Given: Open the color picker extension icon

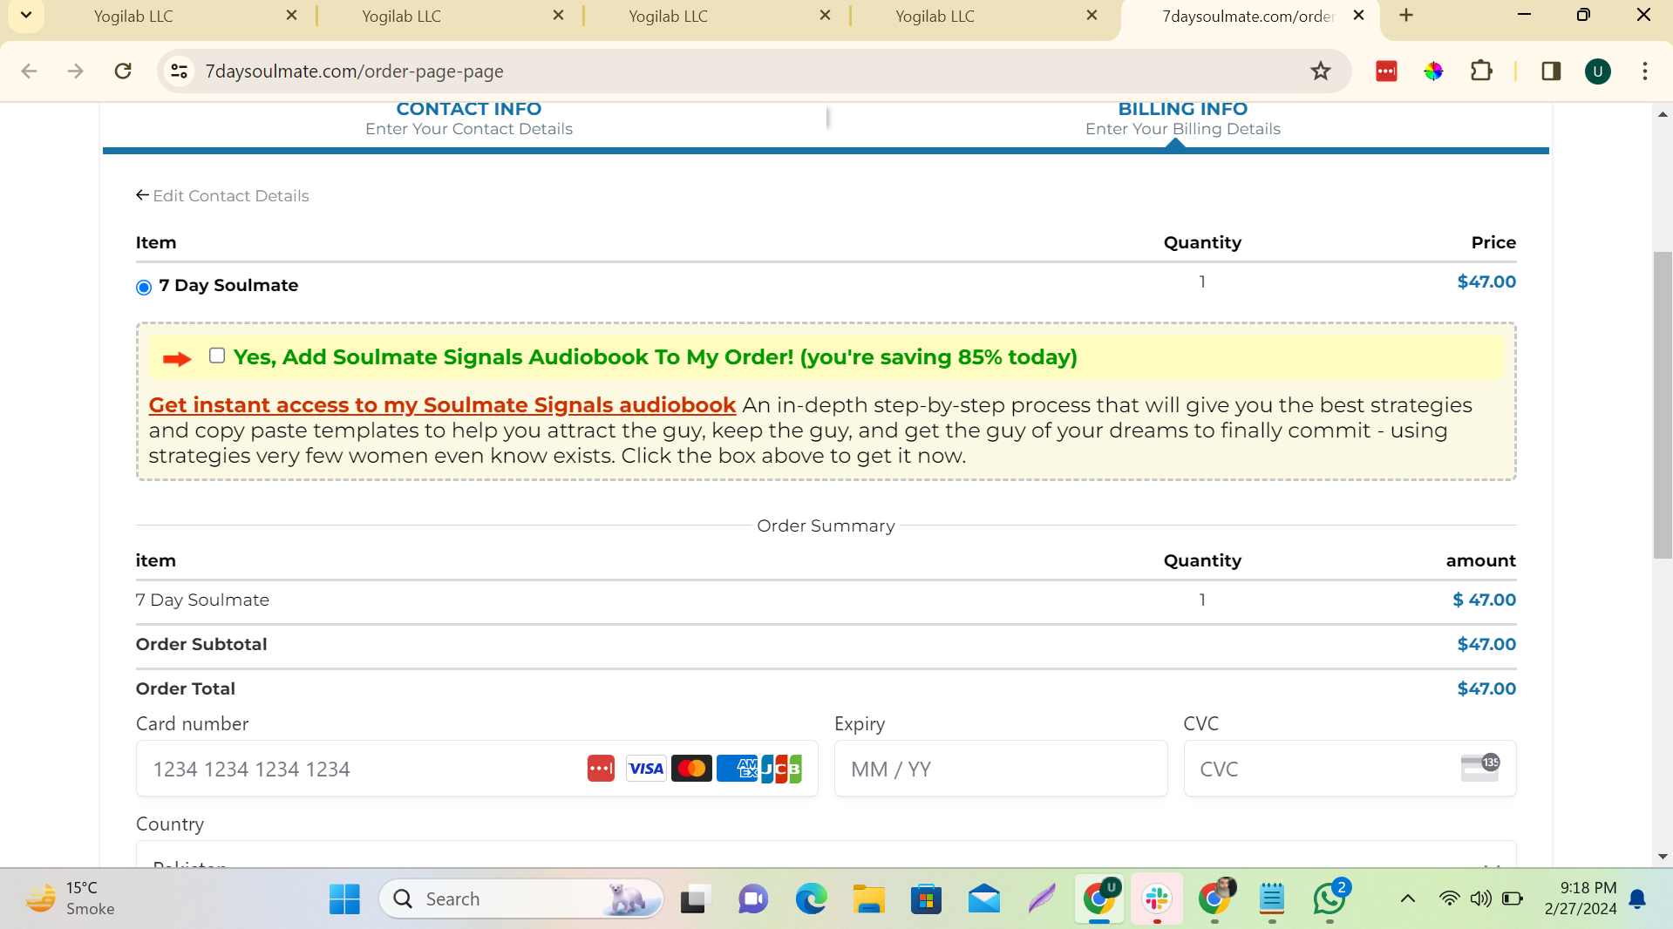Looking at the screenshot, I should (x=1433, y=71).
